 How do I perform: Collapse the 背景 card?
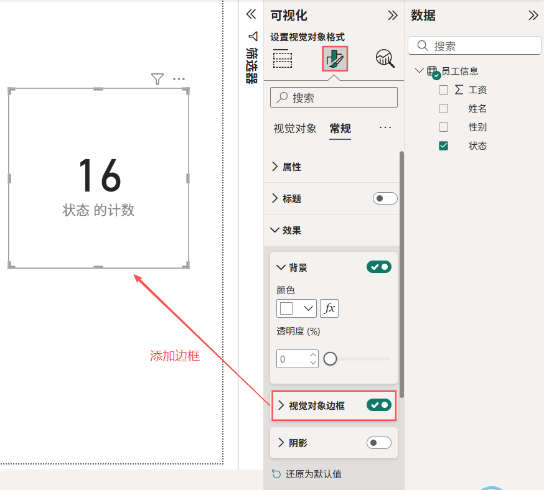pyautogui.click(x=281, y=267)
